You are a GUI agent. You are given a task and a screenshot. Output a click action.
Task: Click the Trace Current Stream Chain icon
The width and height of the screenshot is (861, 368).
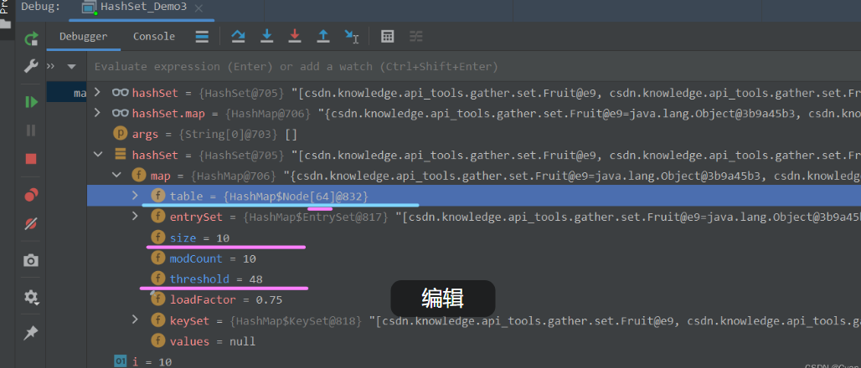[x=416, y=37]
